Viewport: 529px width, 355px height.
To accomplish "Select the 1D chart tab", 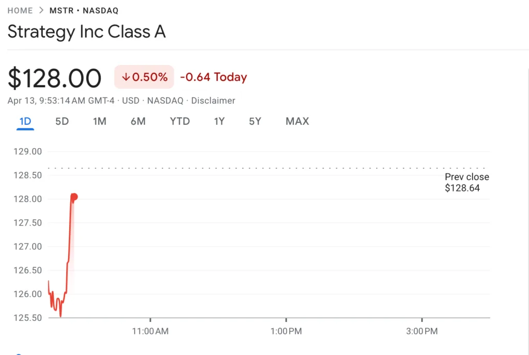I will [25, 121].
